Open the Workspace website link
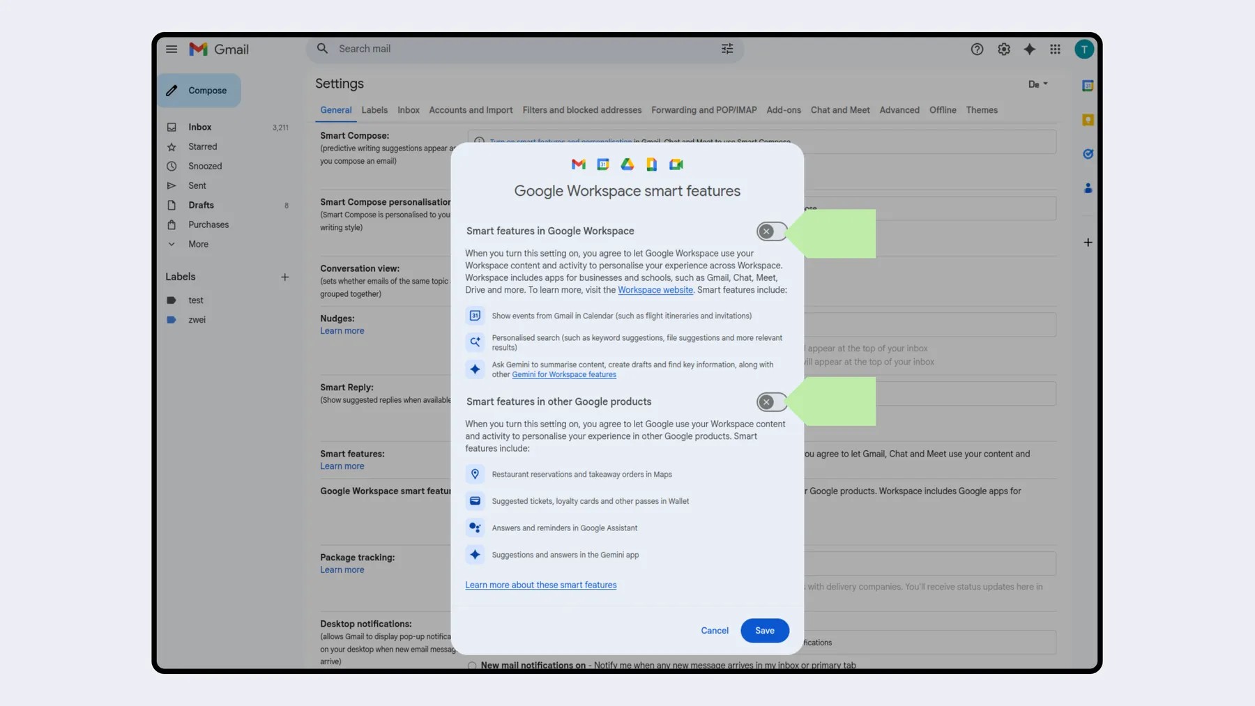Screen dimensions: 1255x706 (x=655, y=291)
